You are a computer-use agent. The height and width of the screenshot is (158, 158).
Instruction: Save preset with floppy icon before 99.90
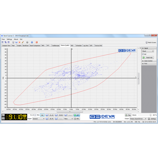(x=56, y=115)
